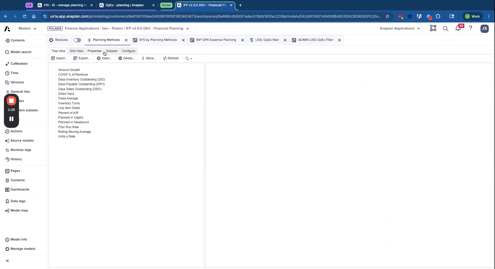Click the search magnifier in top header
The height and width of the screenshot is (269, 495).
445,29
